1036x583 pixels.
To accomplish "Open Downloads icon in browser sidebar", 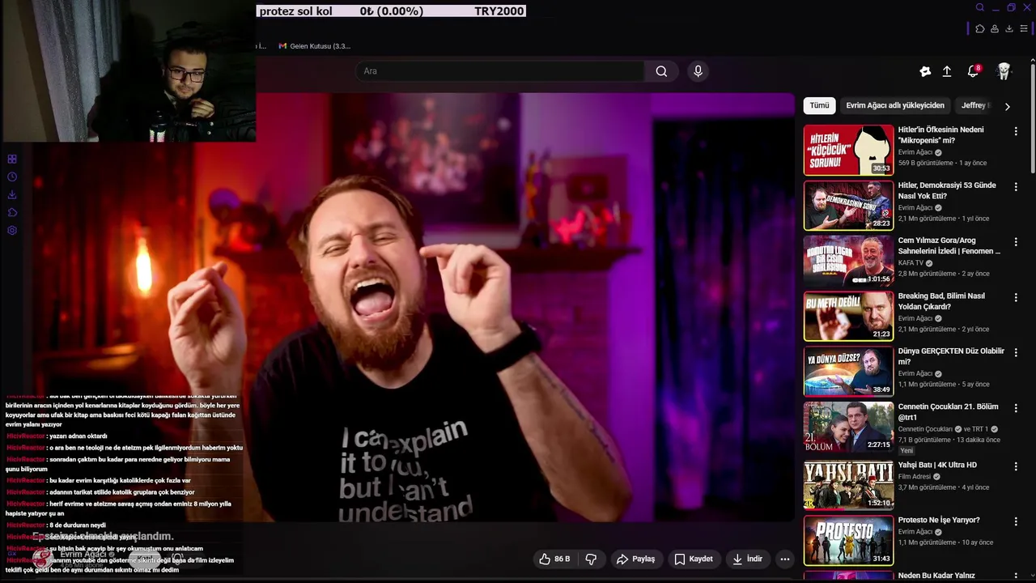I will tap(12, 194).
